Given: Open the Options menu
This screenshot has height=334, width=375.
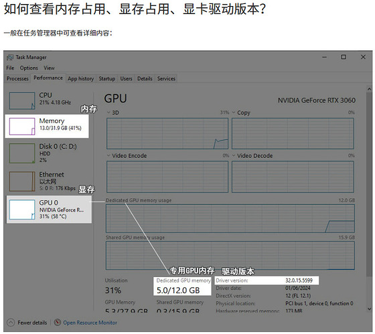Looking at the screenshot, I should [29, 68].
